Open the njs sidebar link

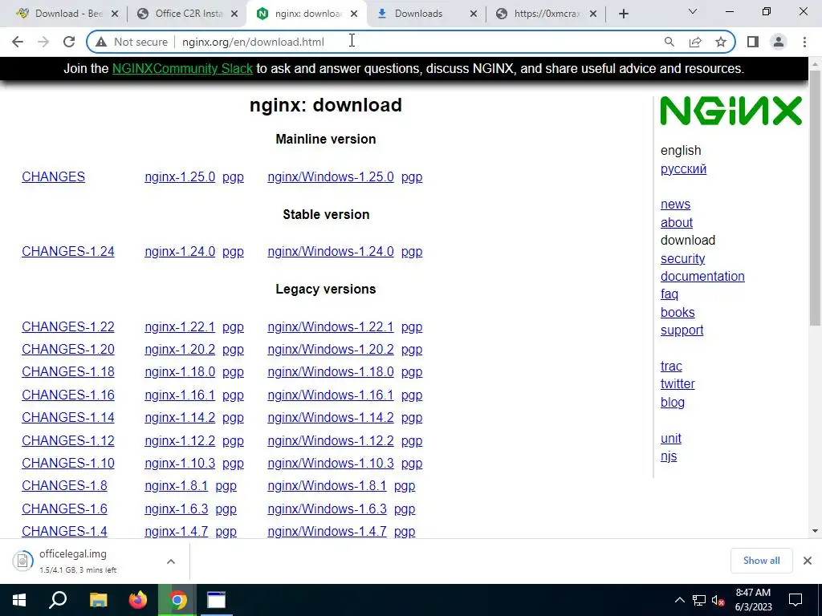(669, 456)
